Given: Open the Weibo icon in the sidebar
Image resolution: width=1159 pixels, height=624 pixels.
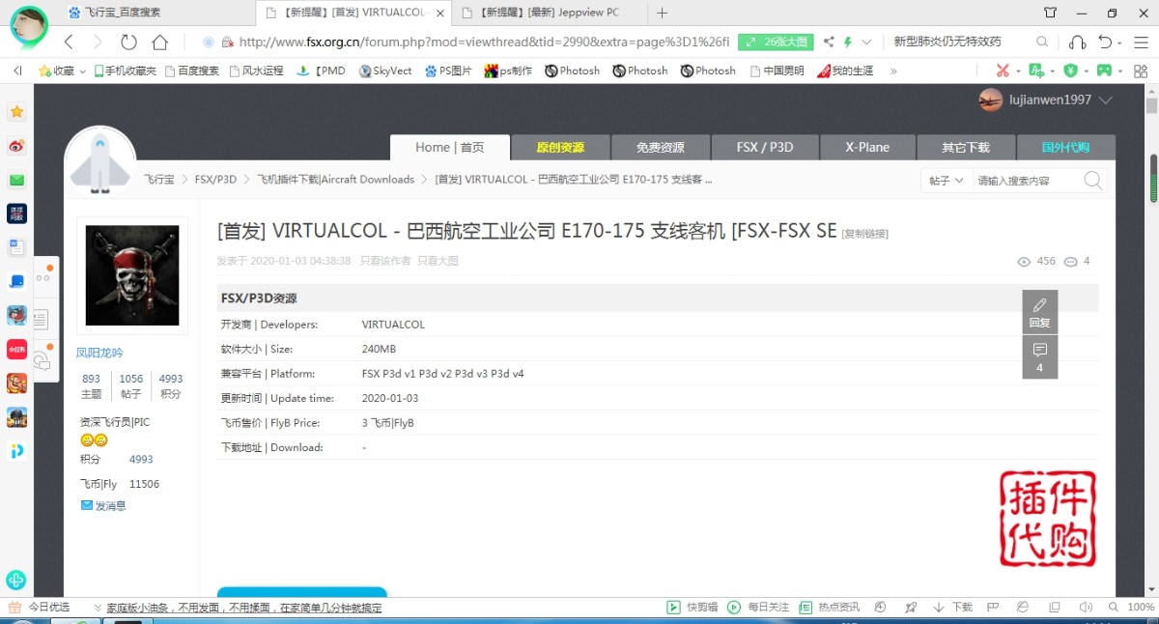Looking at the screenshot, I should click(16, 146).
